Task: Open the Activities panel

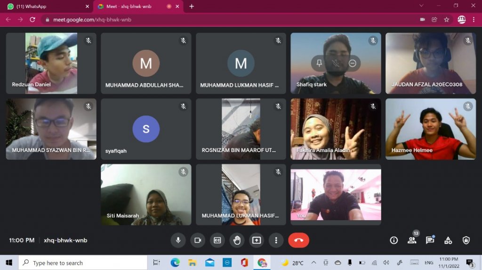Action: [x=448, y=240]
